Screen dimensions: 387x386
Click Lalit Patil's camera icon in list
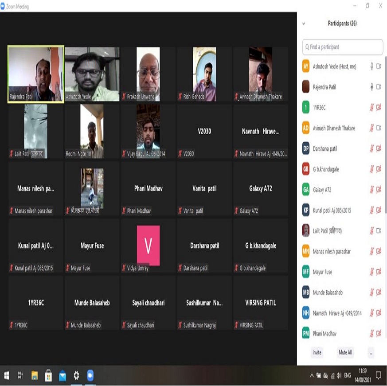pyautogui.click(x=379, y=231)
